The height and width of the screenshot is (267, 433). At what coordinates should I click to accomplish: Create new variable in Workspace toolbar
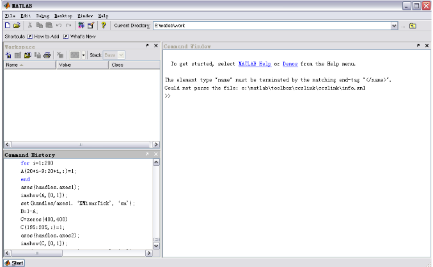(x=8, y=55)
